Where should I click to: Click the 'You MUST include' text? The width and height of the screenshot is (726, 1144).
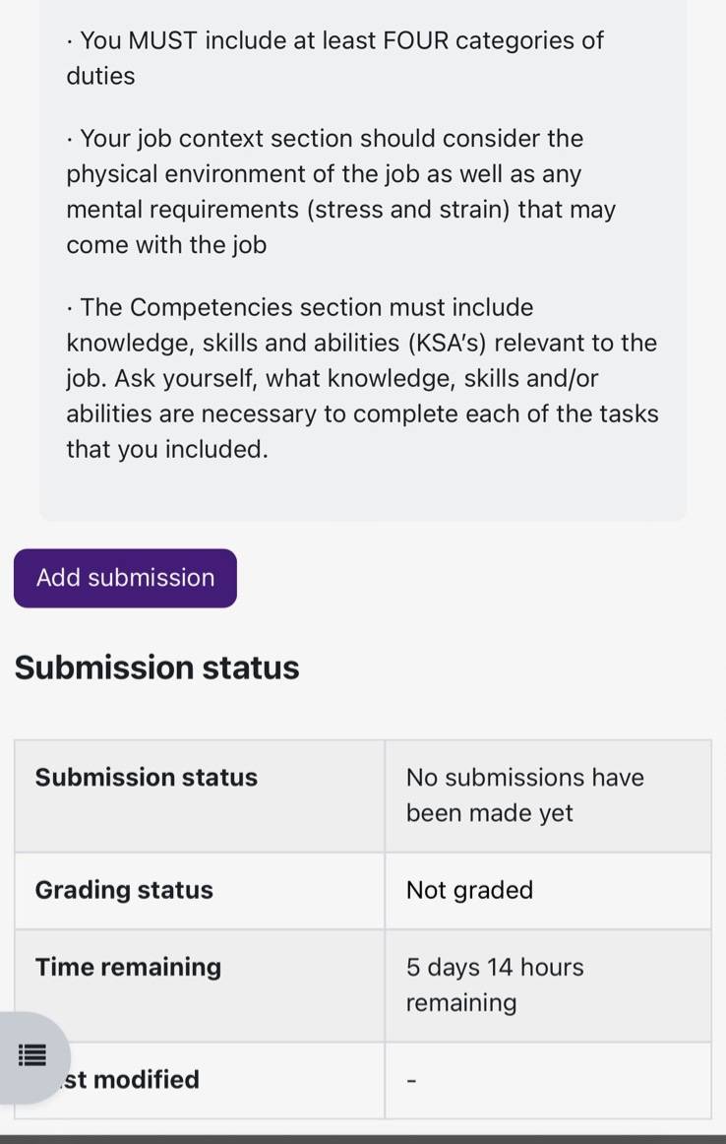pyautogui.click(x=140, y=40)
